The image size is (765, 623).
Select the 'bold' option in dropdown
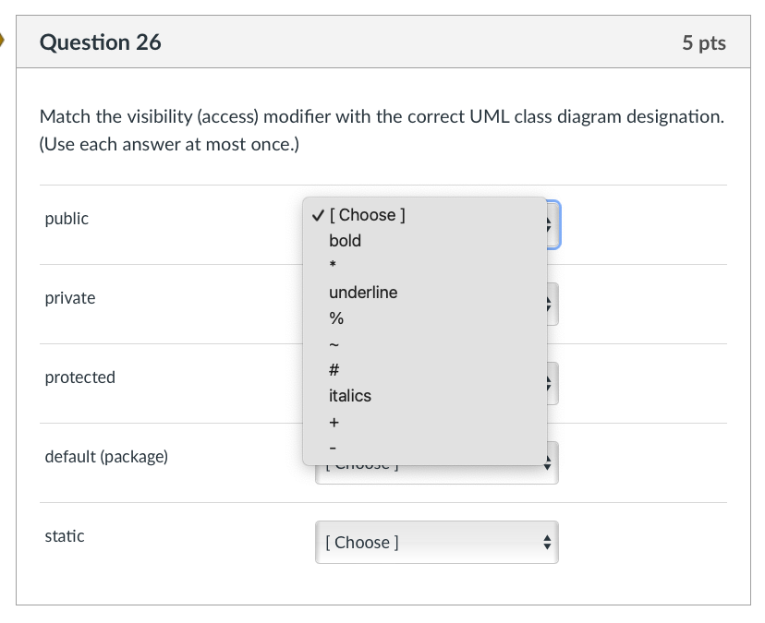pos(345,241)
